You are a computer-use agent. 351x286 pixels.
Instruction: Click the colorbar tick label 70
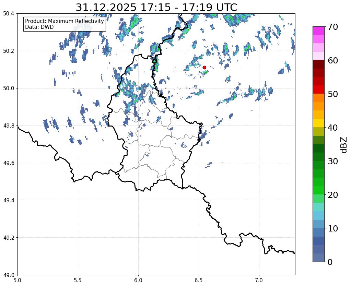(x=332, y=27)
